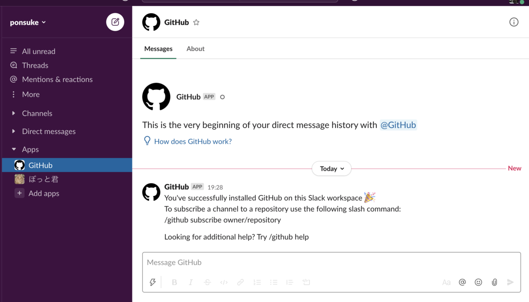Click the shortcuts lightning bolt icon
Viewport: 529px width, 302px height.
(x=153, y=282)
